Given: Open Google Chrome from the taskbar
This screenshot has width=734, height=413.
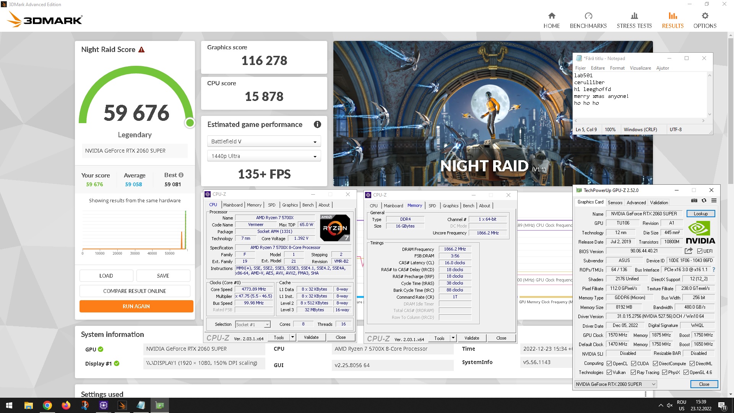Looking at the screenshot, I should tap(47, 405).
